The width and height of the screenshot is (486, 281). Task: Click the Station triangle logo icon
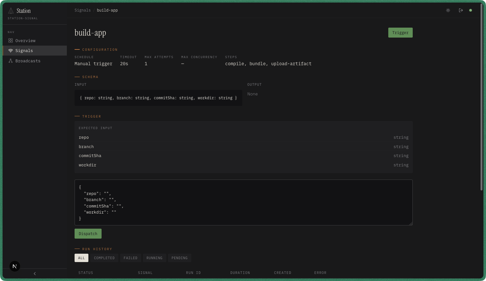[11, 10]
